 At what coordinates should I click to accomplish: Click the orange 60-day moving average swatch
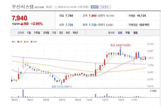25,42
